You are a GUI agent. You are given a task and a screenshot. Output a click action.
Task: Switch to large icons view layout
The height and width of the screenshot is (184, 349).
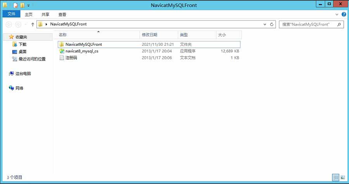(x=342, y=177)
